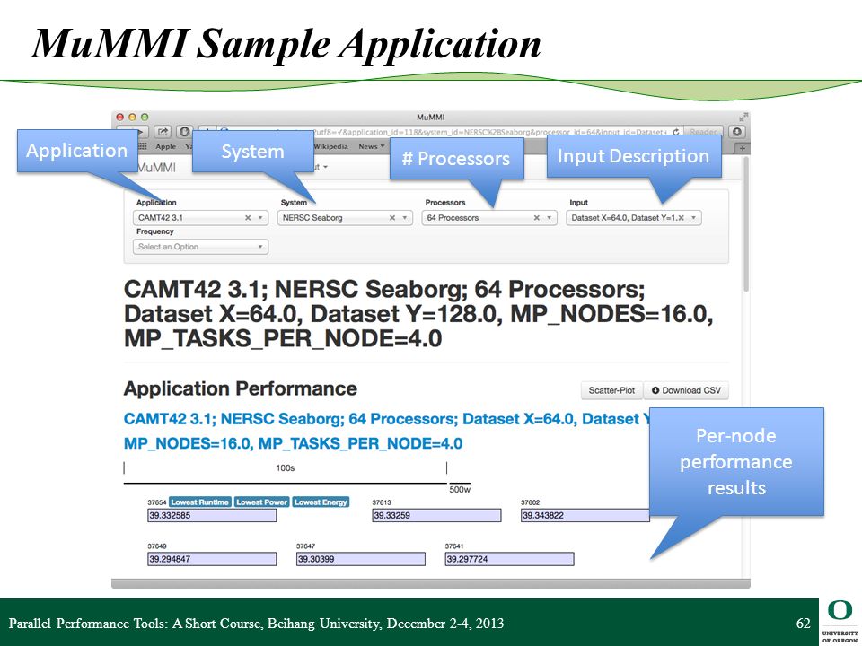Viewport: 862px width, 646px height.
Task: Clear the 64 Processors selection
Action: 537,218
